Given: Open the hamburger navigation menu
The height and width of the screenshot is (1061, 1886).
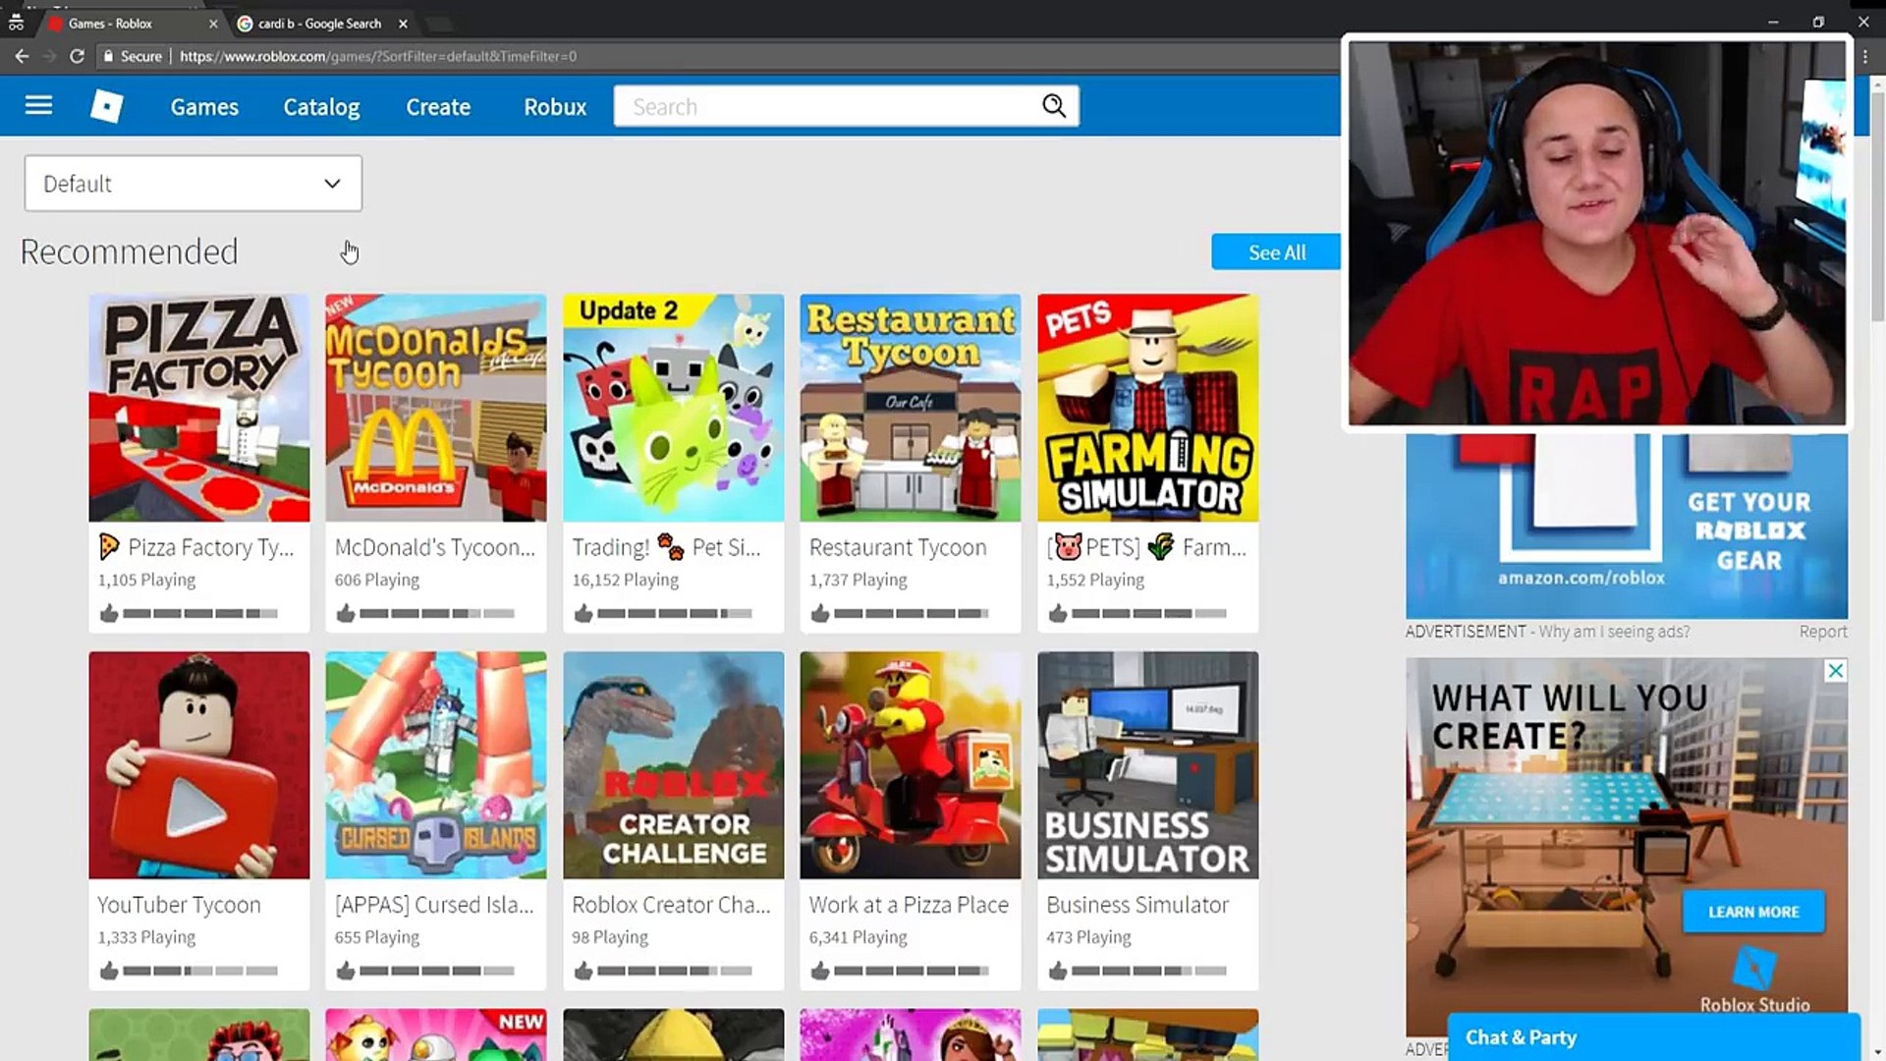Looking at the screenshot, I should click(38, 105).
